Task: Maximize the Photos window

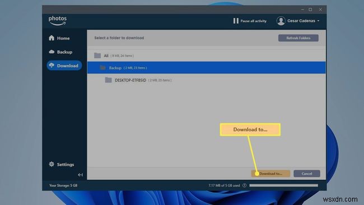Action: tap(310, 10)
